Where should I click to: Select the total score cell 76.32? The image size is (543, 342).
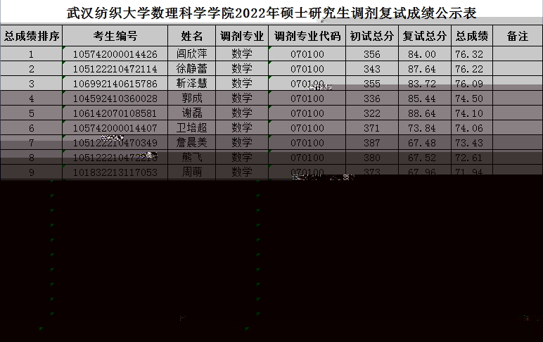(x=469, y=54)
